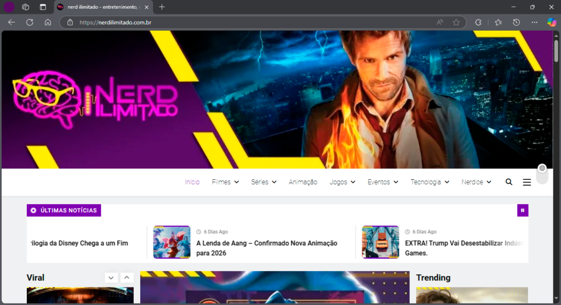Image resolution: width=561 pixels, height=305 pixels.
Task: Click 6 Dias Ago on Trump post
Action: tap(424, 232)
